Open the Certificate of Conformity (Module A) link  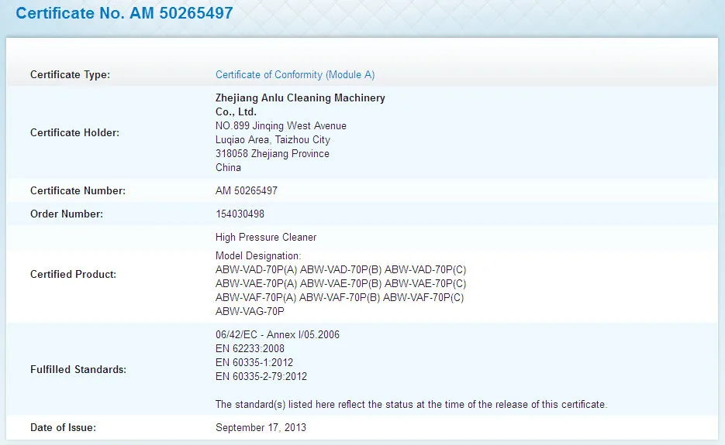tap(295, 75)
